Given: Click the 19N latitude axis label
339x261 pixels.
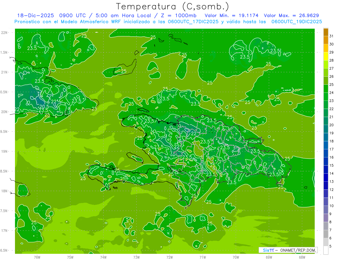Looking at the screenshot, I should click(x=5, y=151).
